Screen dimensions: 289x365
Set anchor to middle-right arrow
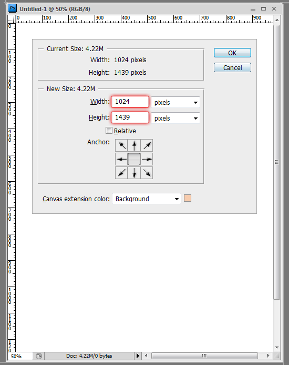click(147, 159)
